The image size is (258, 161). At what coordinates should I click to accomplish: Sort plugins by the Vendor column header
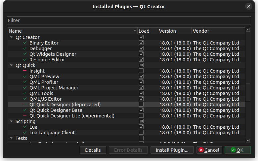(219, 31)
